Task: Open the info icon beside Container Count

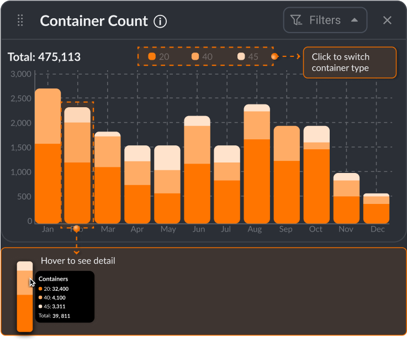Action: (x=160, y=22)
